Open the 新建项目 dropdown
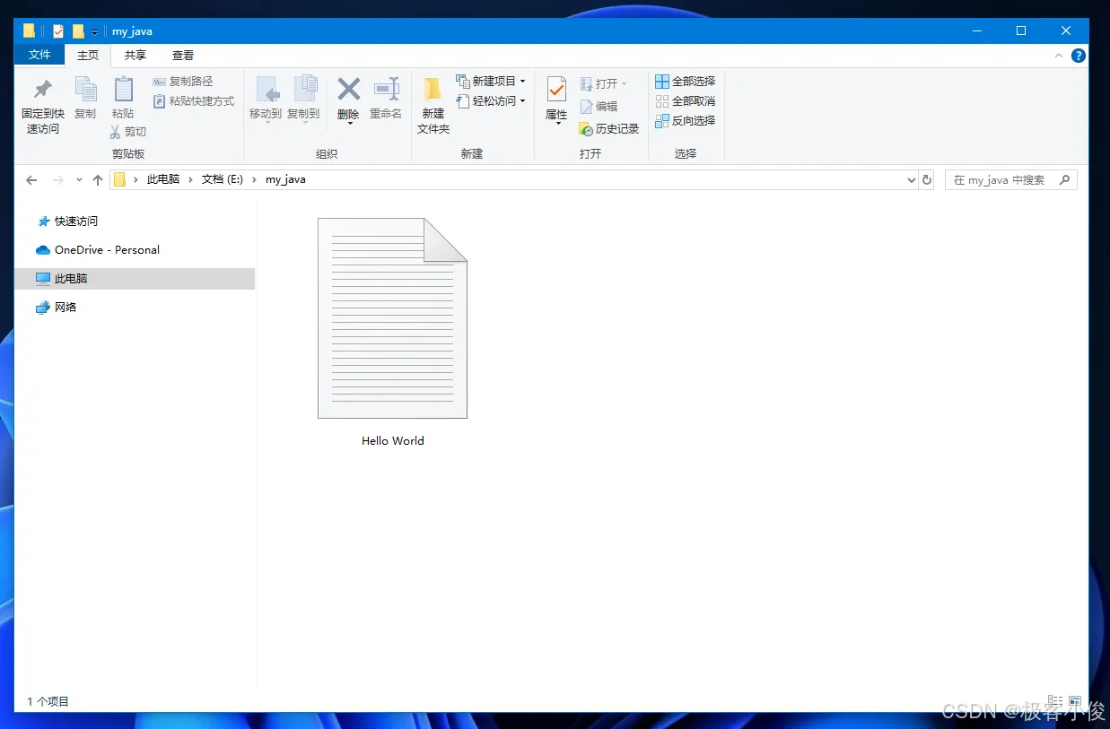Viewport: 1110px width, 729px height. pyautogui.click(x=491, y=82)
